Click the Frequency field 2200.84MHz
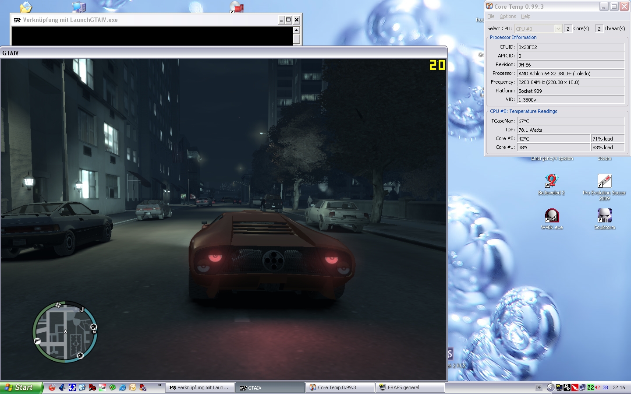The width and height of the screenshot is (631, 394). point(571,82)
